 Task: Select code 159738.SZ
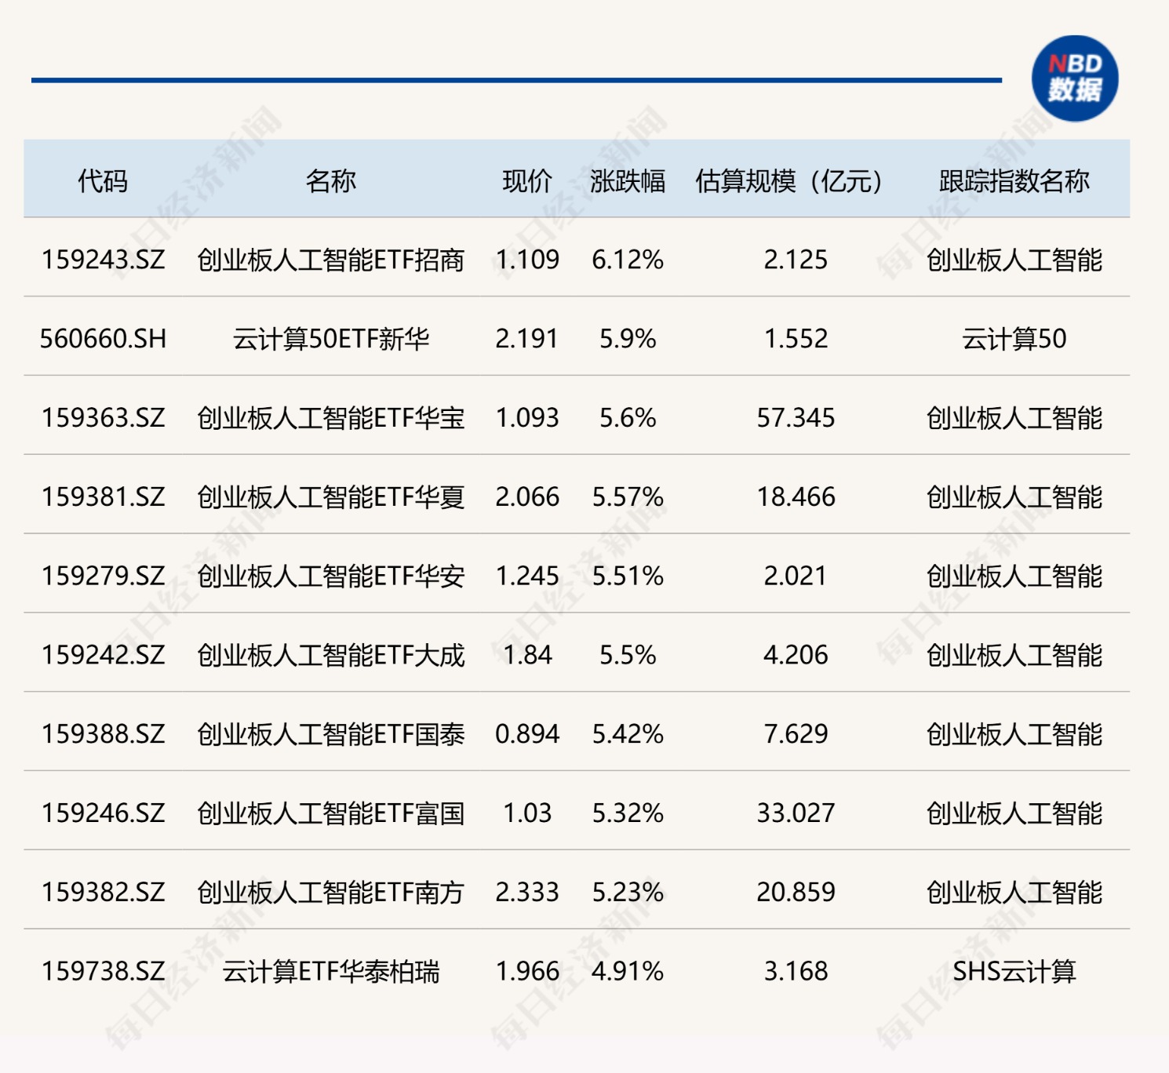103,972
